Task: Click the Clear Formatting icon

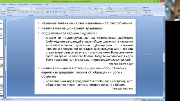Action: [x=44, y=9]
